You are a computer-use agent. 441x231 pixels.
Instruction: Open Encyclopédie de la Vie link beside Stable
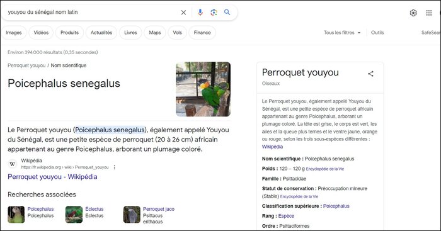point(299,197)
